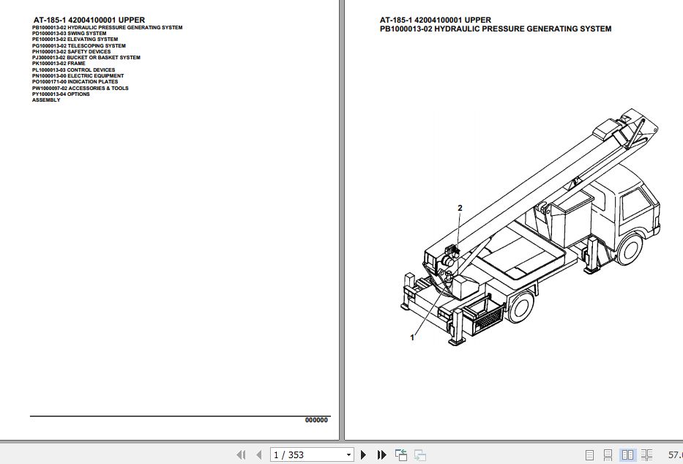
Task: Jump to the last page
Action: click(x=381, y=454)
